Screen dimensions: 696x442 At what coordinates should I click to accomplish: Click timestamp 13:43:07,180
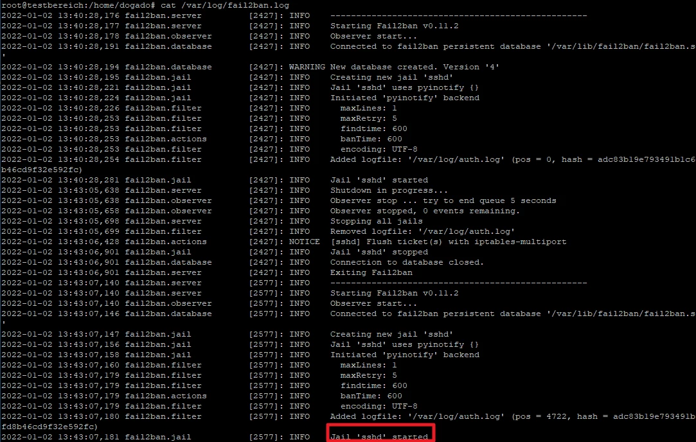coord(88,417)
